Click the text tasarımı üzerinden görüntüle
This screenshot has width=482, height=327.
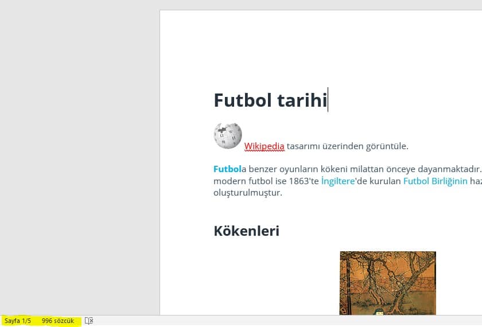tap(347, 146)
